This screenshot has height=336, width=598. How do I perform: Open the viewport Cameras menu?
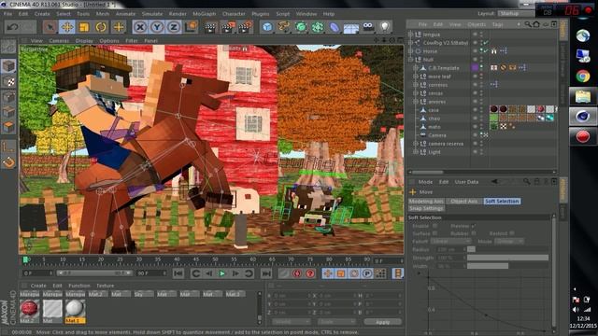59,40
